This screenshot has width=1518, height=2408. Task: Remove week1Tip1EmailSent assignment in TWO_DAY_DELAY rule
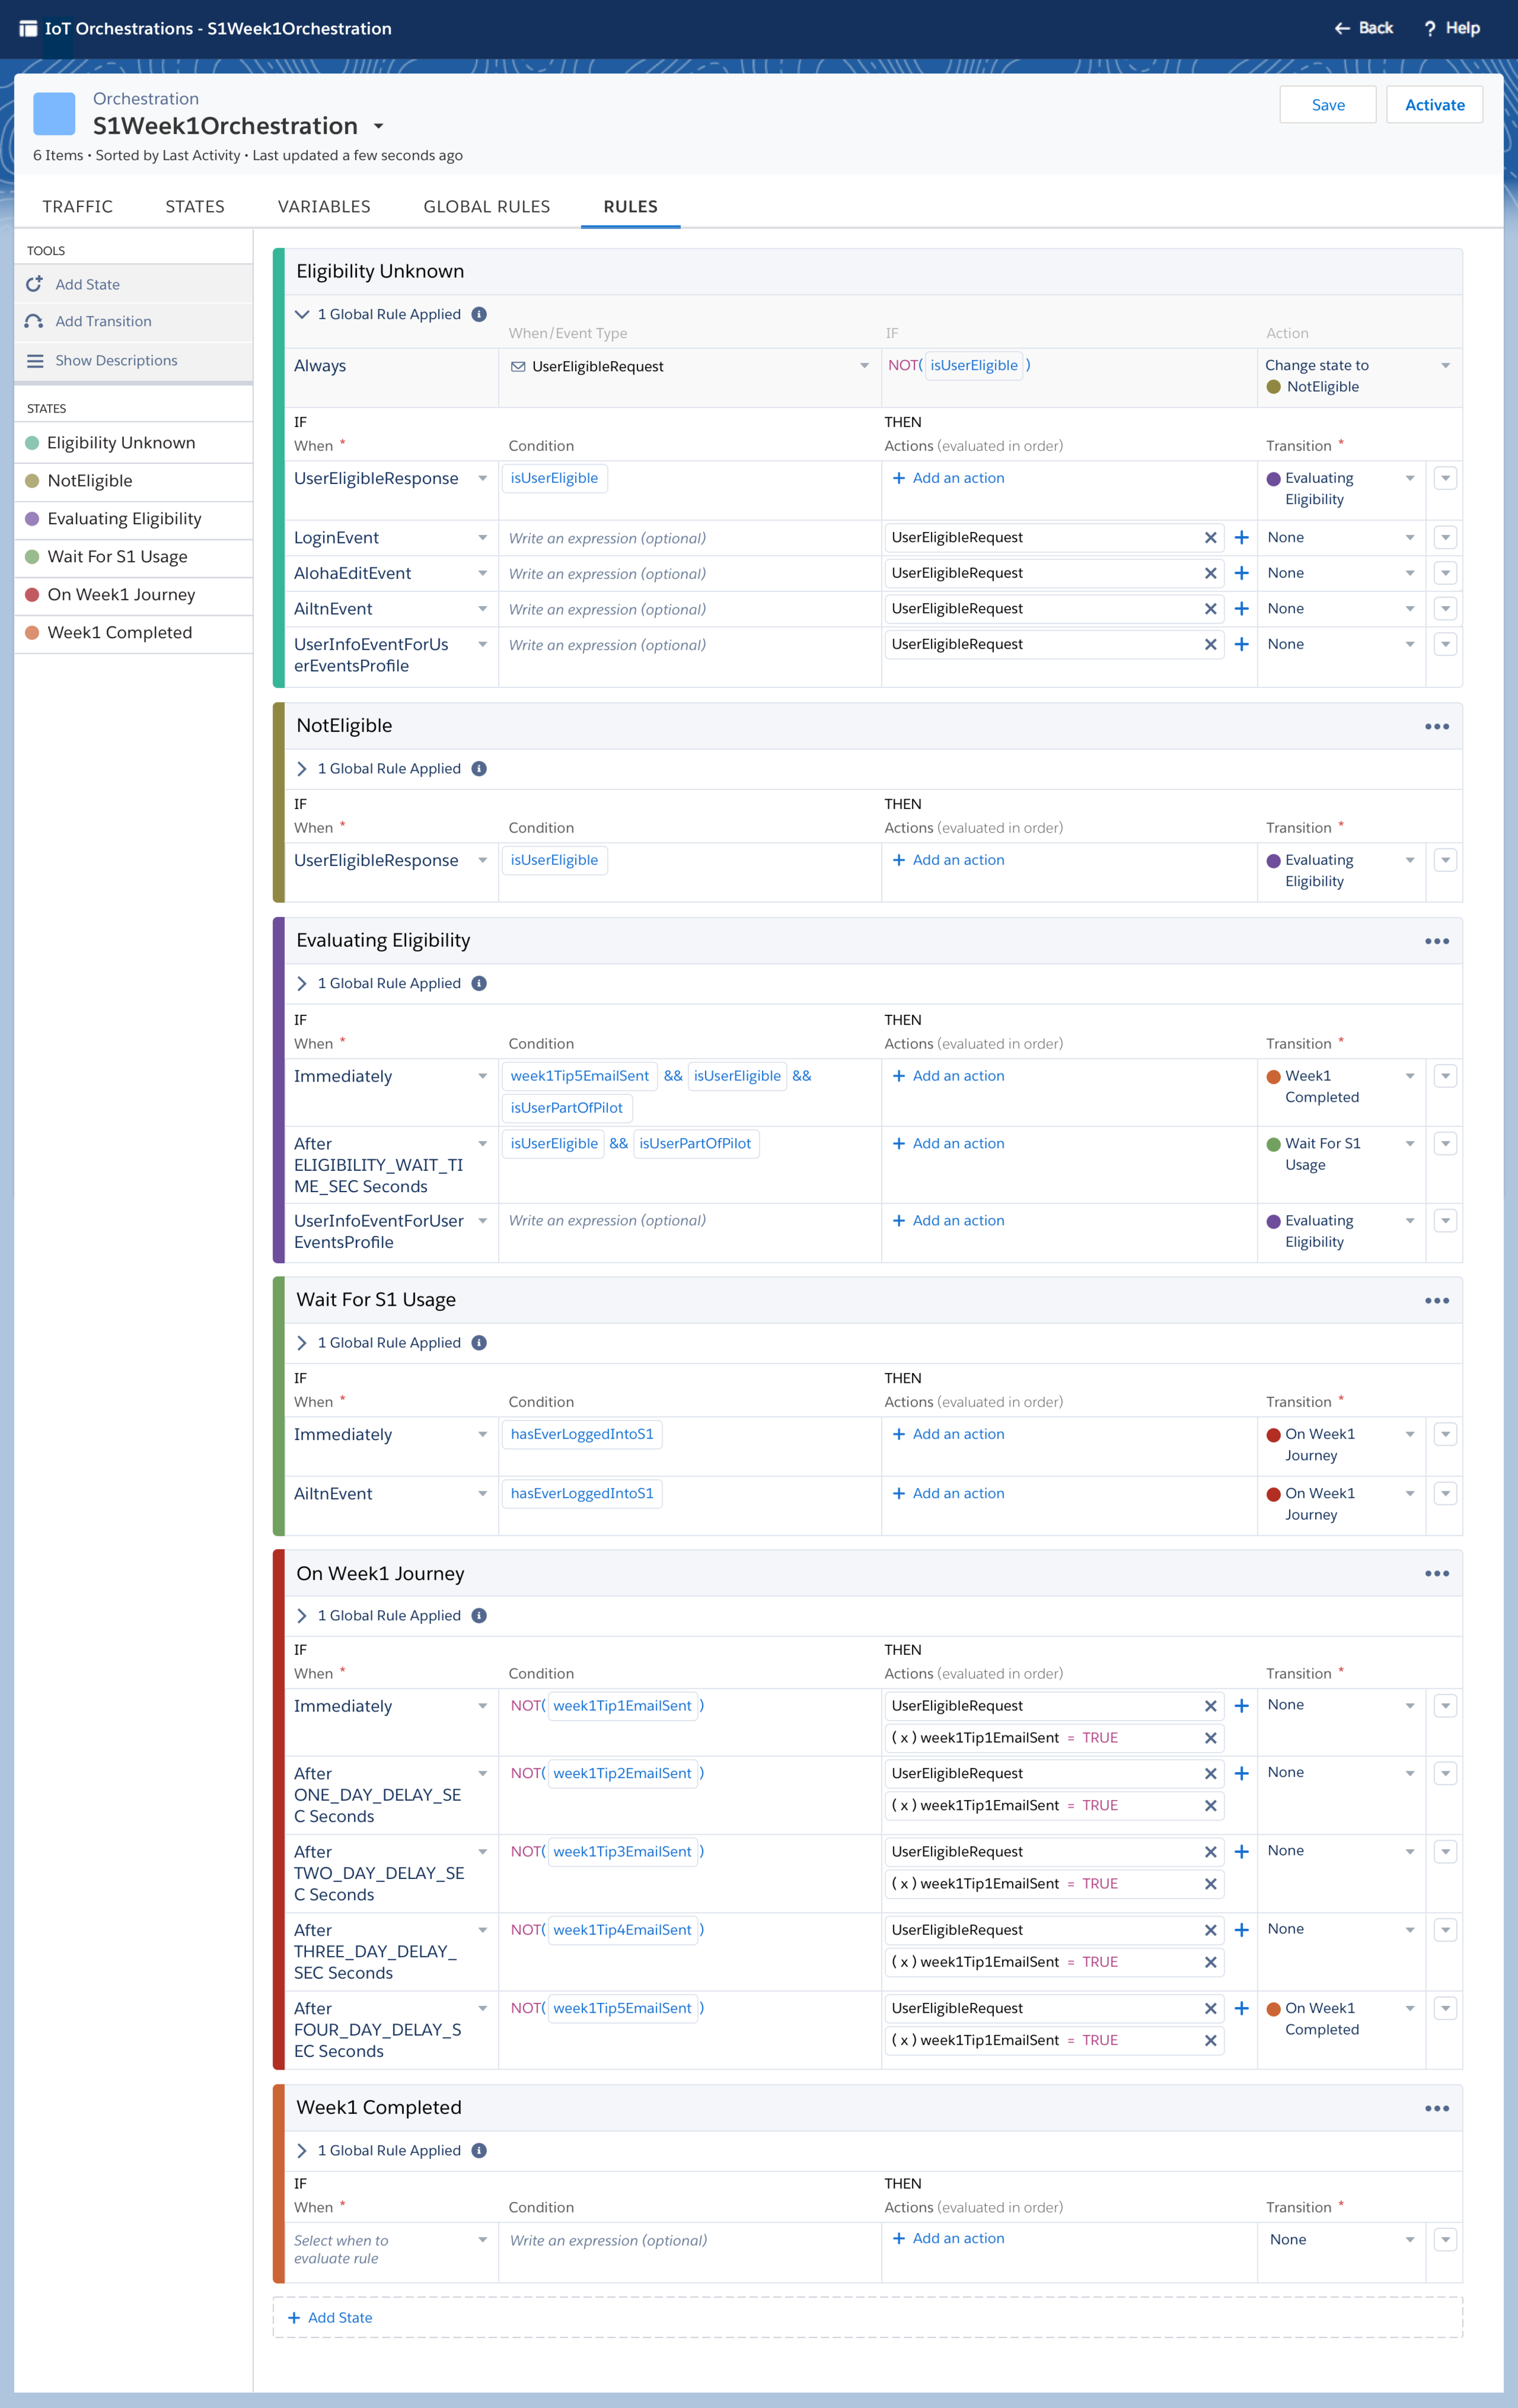[x=1210, y=1884]
